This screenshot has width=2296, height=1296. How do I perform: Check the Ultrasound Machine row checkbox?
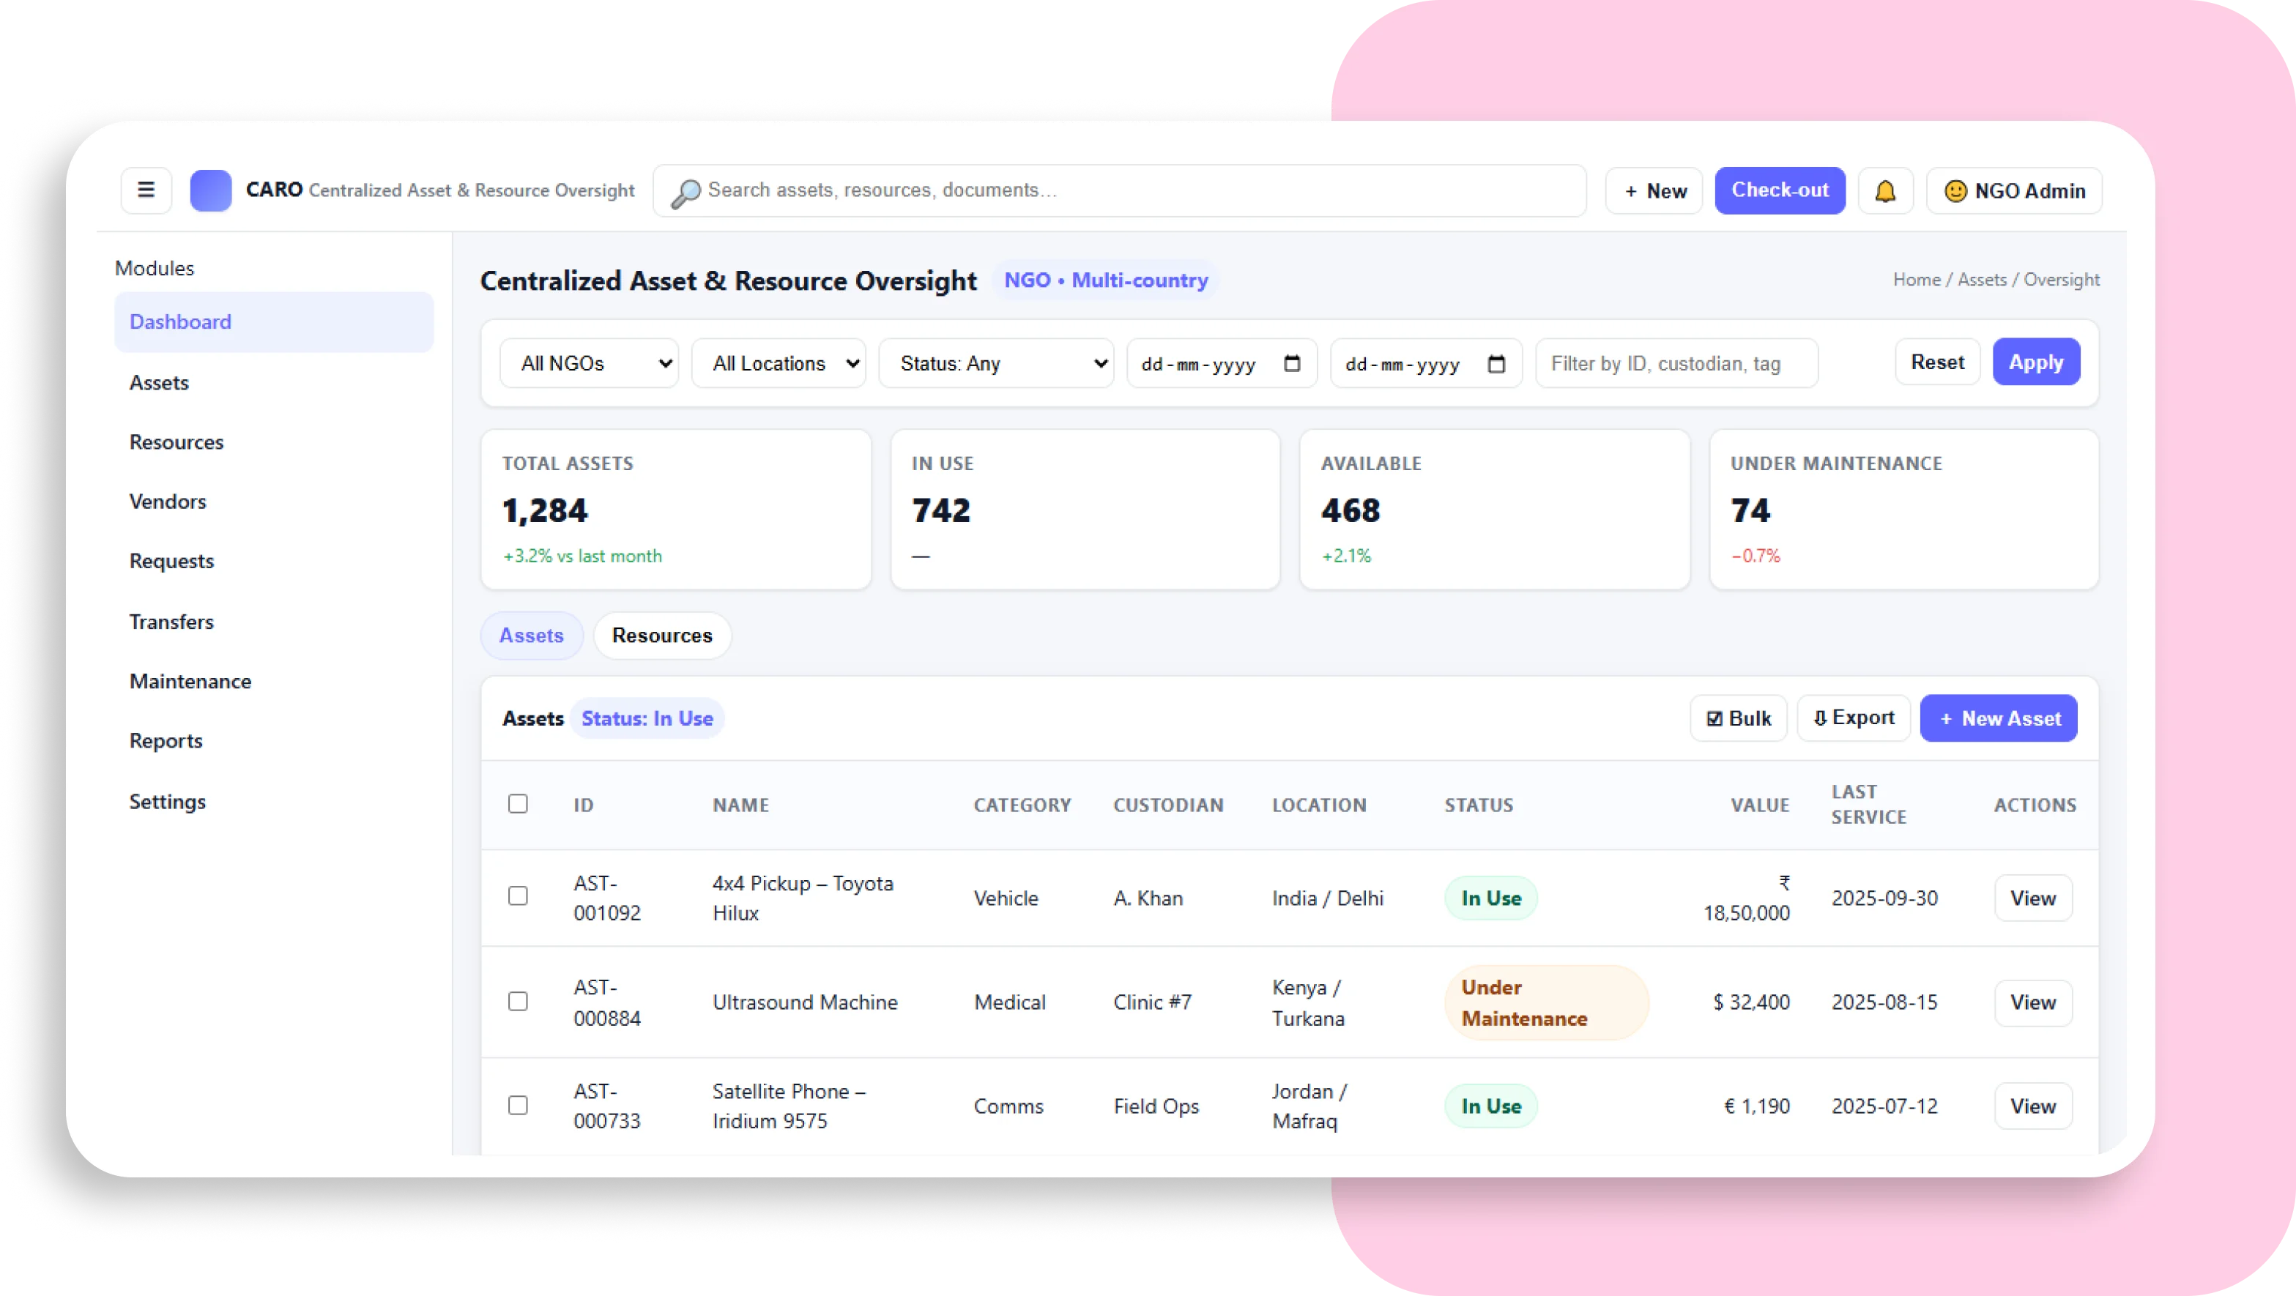tap(518, 1001)
